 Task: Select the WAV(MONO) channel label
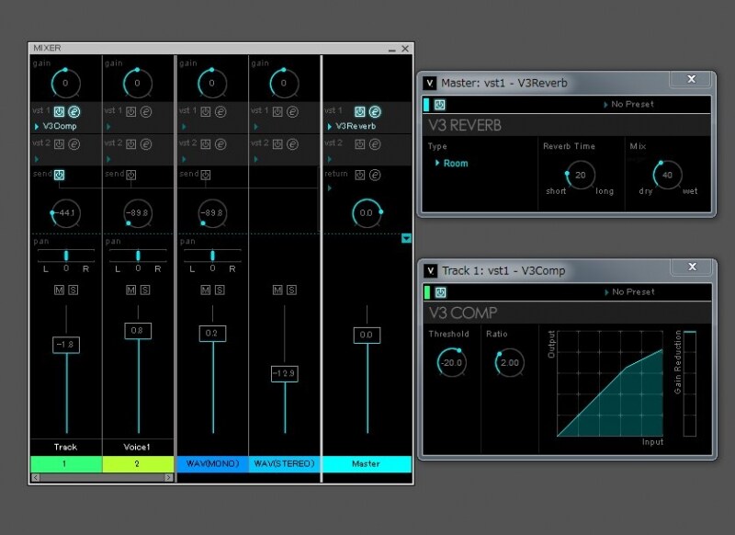tap(213, 463)
